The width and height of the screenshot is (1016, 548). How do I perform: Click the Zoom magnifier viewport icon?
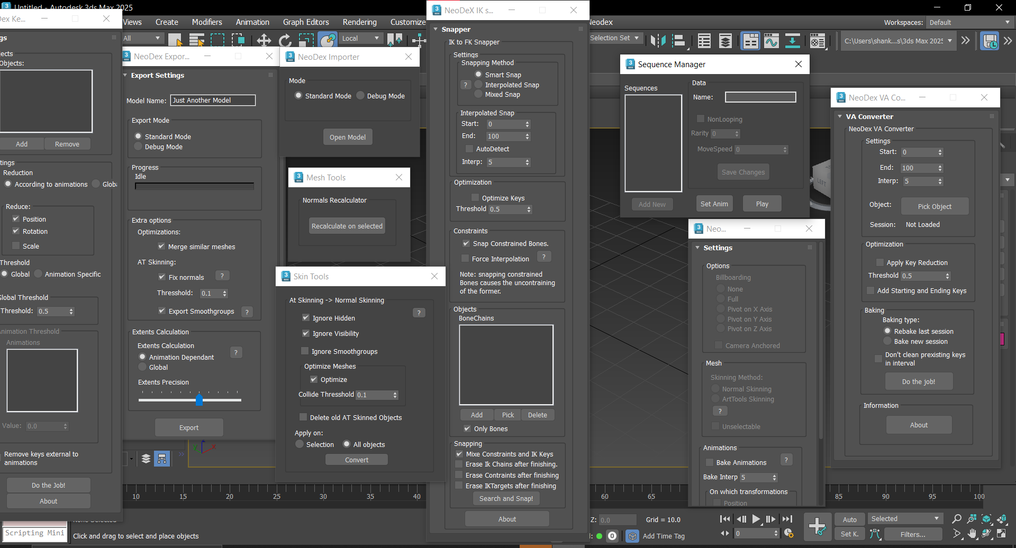(x=956, y=519)
